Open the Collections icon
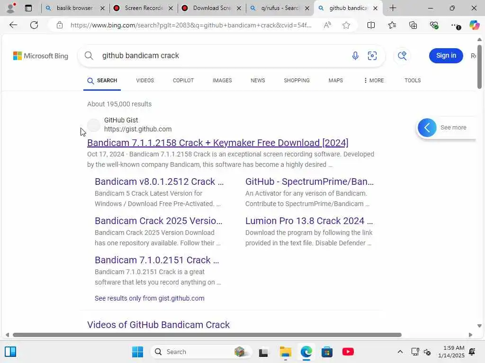The height and width of the screenshot is (363, 485). pyautogui.click(x=413, y=25)
